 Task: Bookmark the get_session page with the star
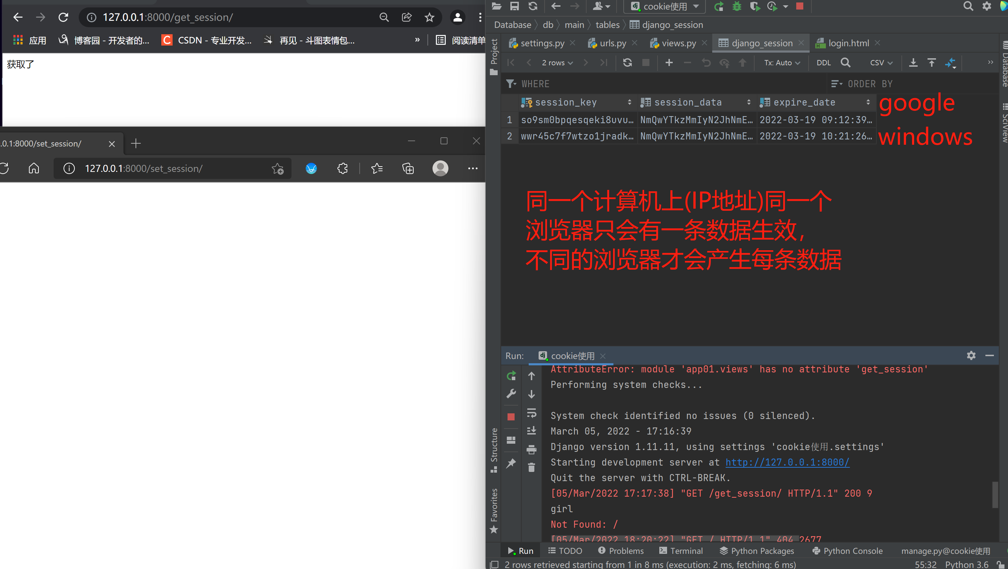[x=429, y=17]
